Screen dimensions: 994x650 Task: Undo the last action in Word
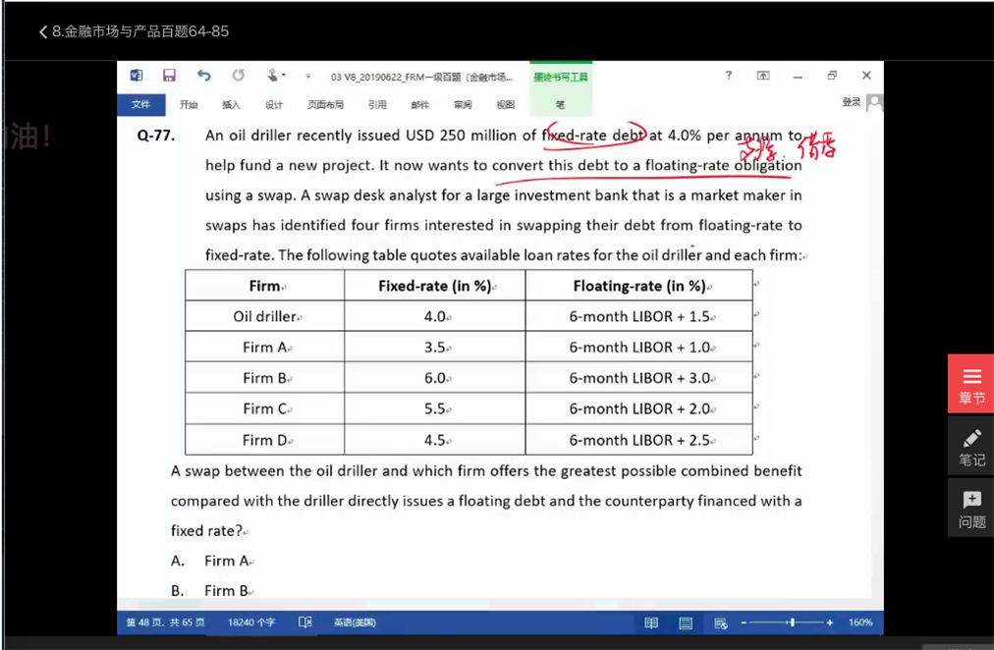click(203, 76)
